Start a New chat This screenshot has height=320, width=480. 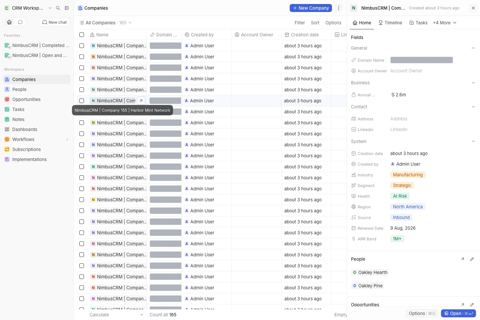54,22
